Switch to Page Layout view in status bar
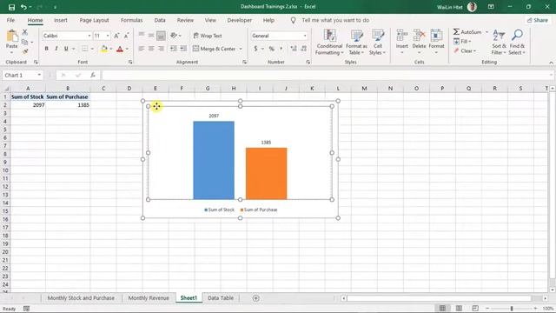 [x=459, y=309]
